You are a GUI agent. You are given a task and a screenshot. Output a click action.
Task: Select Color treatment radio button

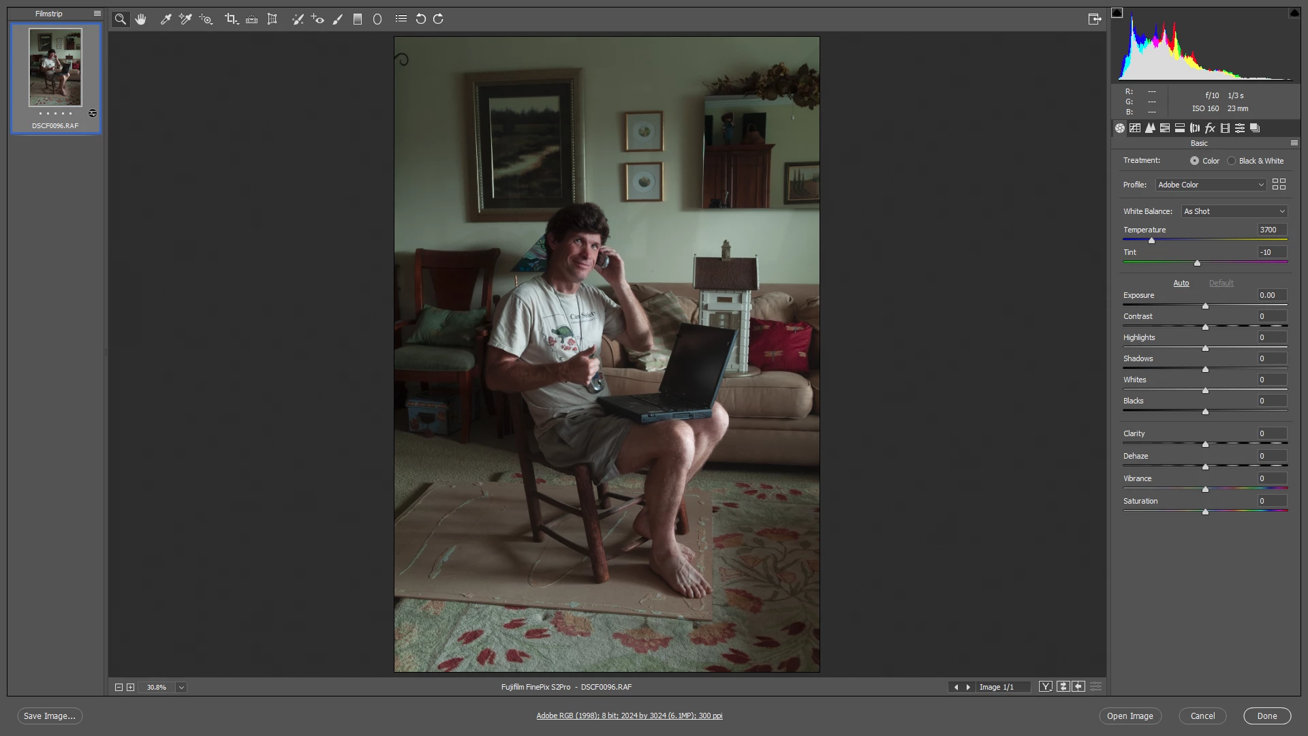click(1194, 161)
